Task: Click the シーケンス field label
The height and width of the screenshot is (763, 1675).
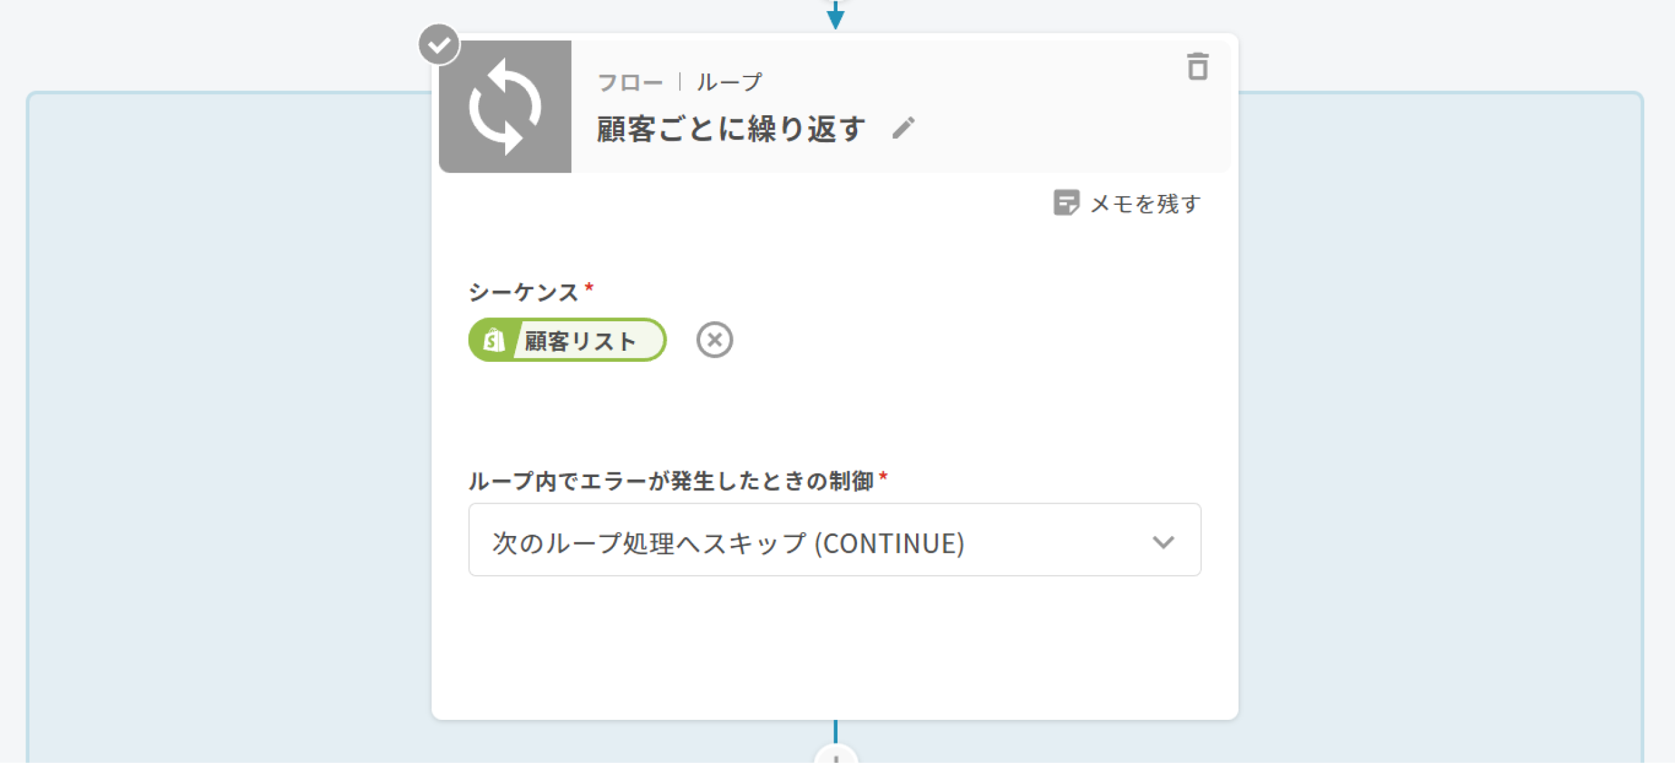Action: [523, 292]
